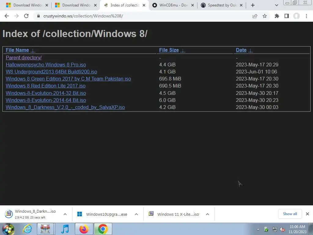
Task: Download Windows_8_Darkness_V.2.0 iso link
Action: [x=65, y=107]
